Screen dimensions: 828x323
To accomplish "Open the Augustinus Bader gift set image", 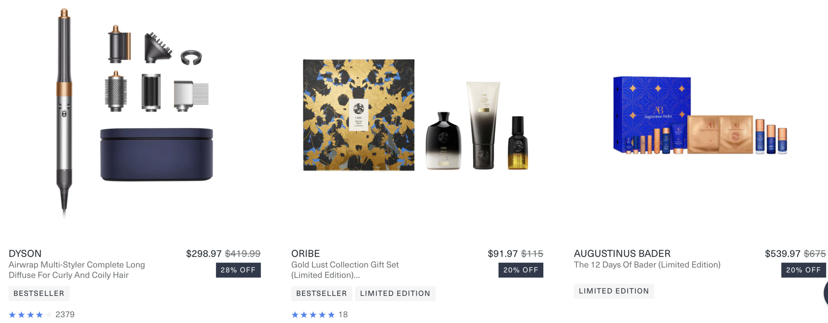I will (700, 115).
